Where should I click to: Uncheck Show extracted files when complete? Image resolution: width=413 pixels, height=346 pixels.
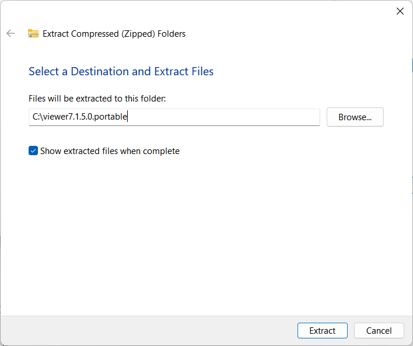33,151
